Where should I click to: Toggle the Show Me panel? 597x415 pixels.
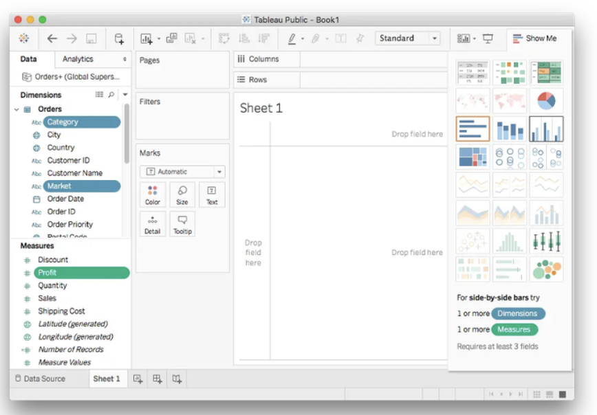tap(535, 38)
